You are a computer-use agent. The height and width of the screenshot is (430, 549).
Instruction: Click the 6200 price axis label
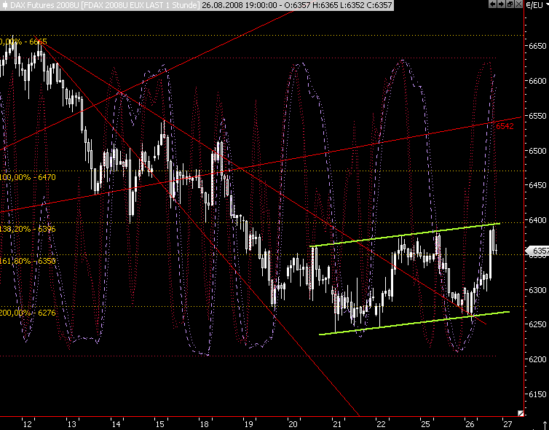(537, 359)
